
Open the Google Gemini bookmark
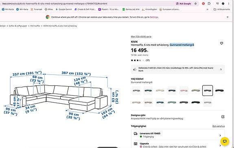(x=63, y=9)
